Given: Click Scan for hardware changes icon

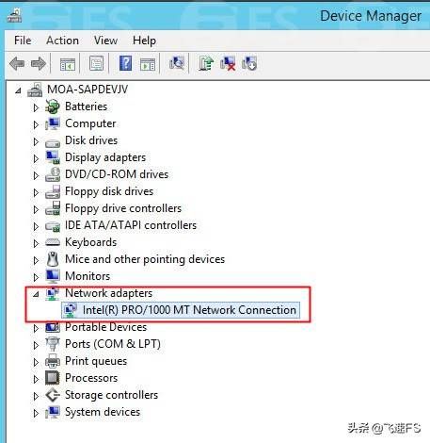Looking at the screenshot, I should tap(177, 63).
